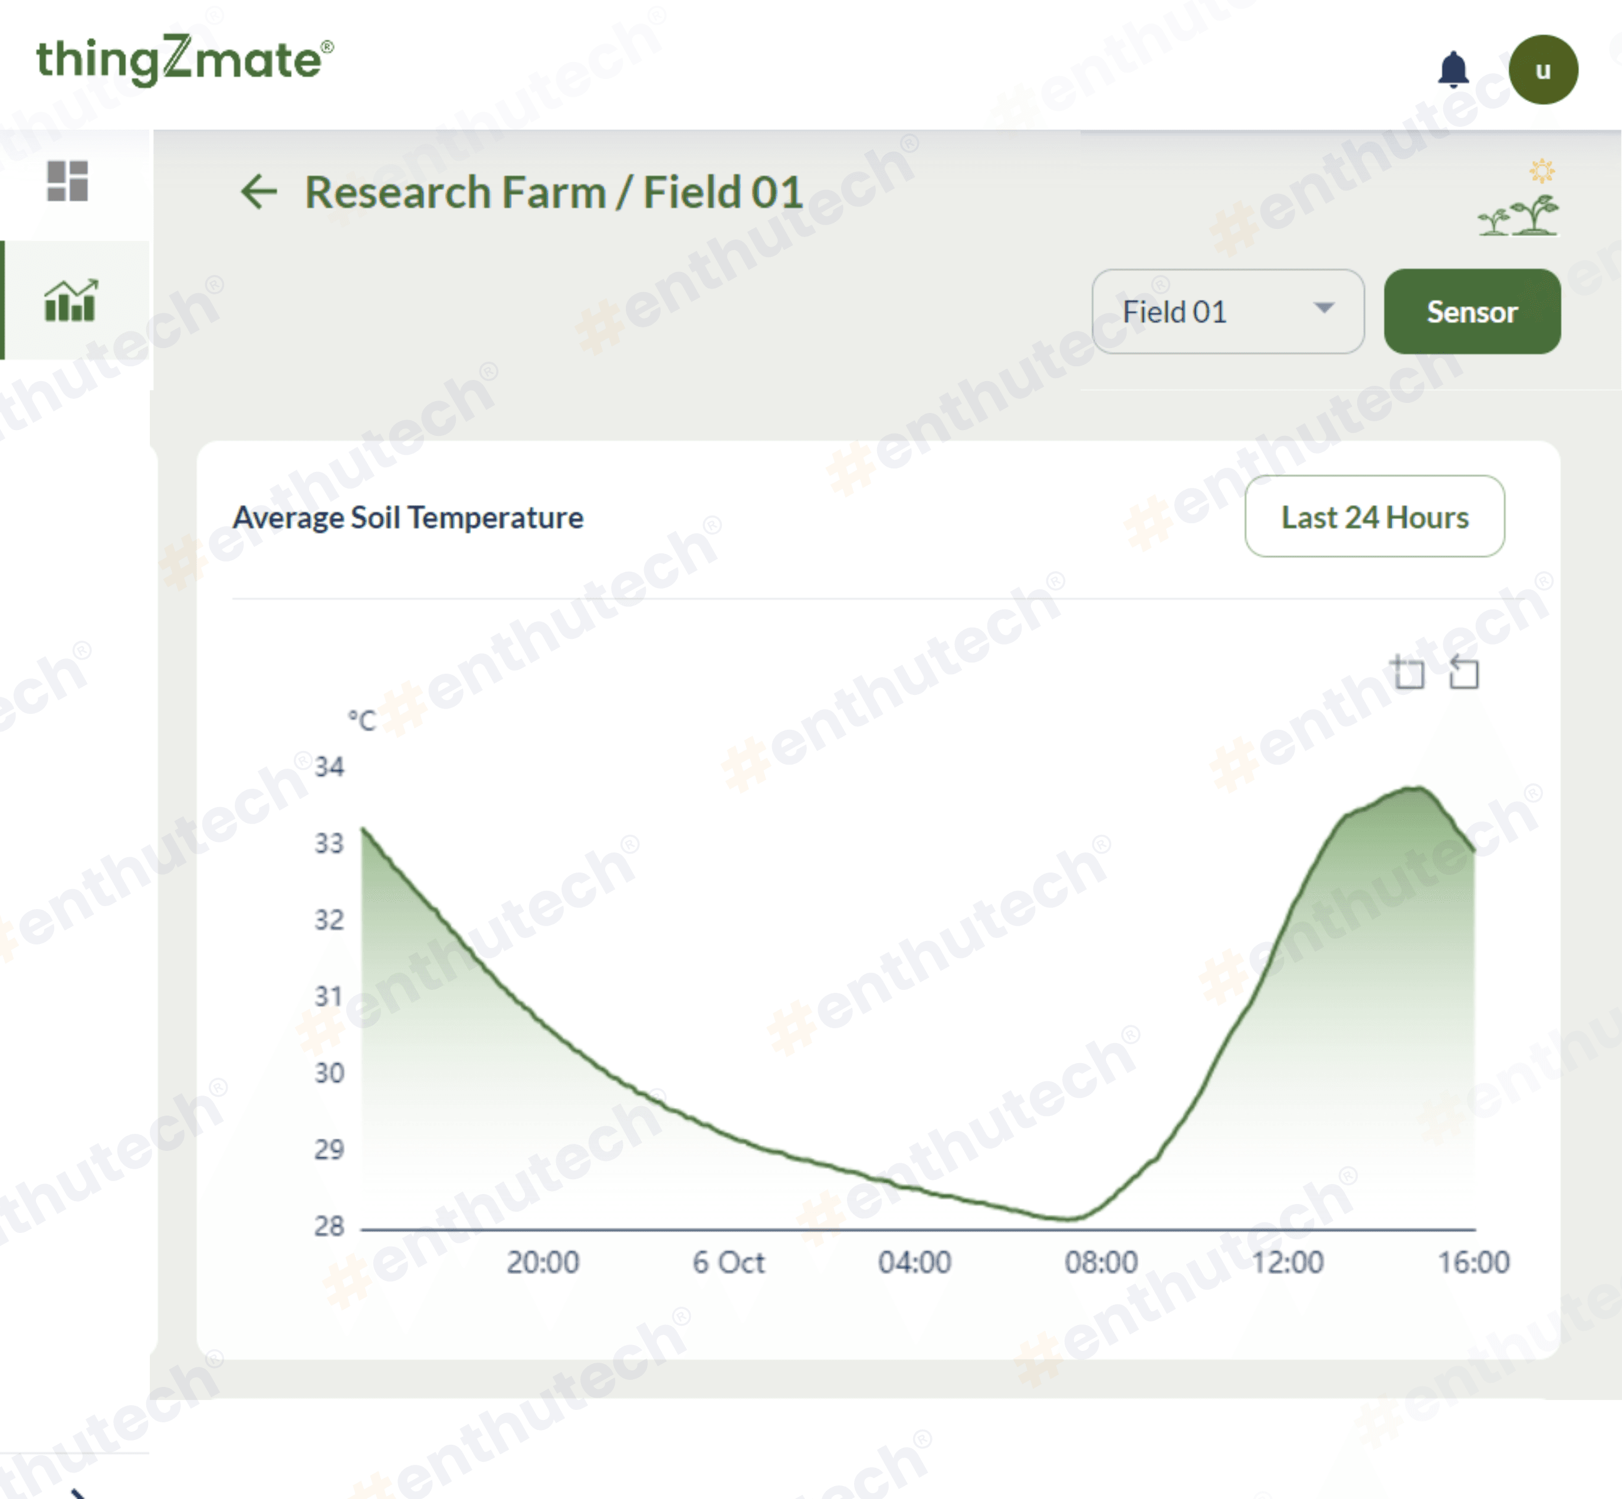
Task: Click the 20:00 label on the time axis
Action: [543, 1262]
